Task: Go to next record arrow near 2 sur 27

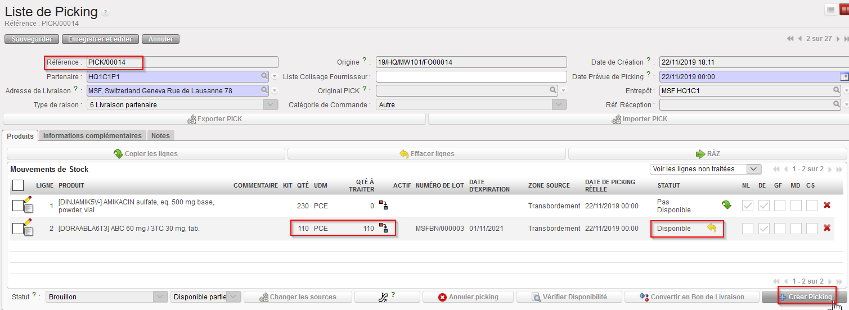Action: coord(838,39)
